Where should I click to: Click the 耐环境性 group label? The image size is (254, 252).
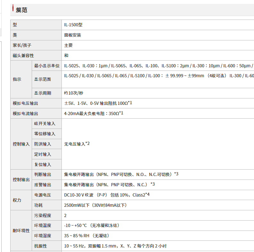coord(21,231)
